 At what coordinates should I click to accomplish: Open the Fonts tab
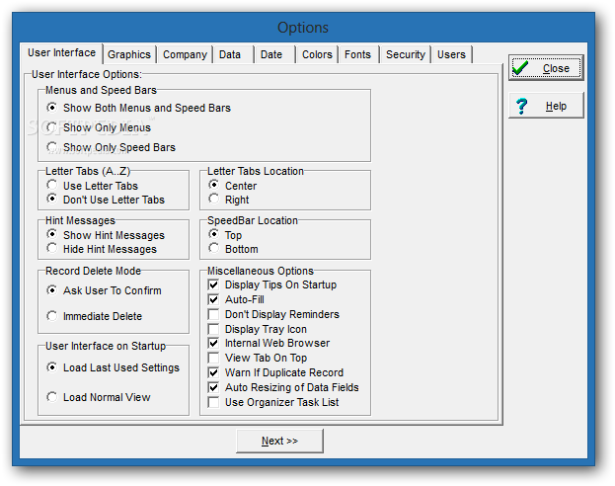pos(357,54)
